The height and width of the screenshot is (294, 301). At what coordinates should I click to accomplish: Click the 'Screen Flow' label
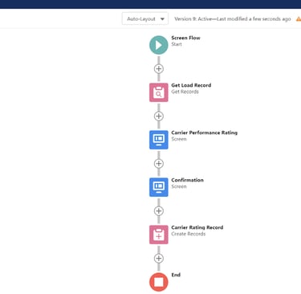tap(185, 38)
